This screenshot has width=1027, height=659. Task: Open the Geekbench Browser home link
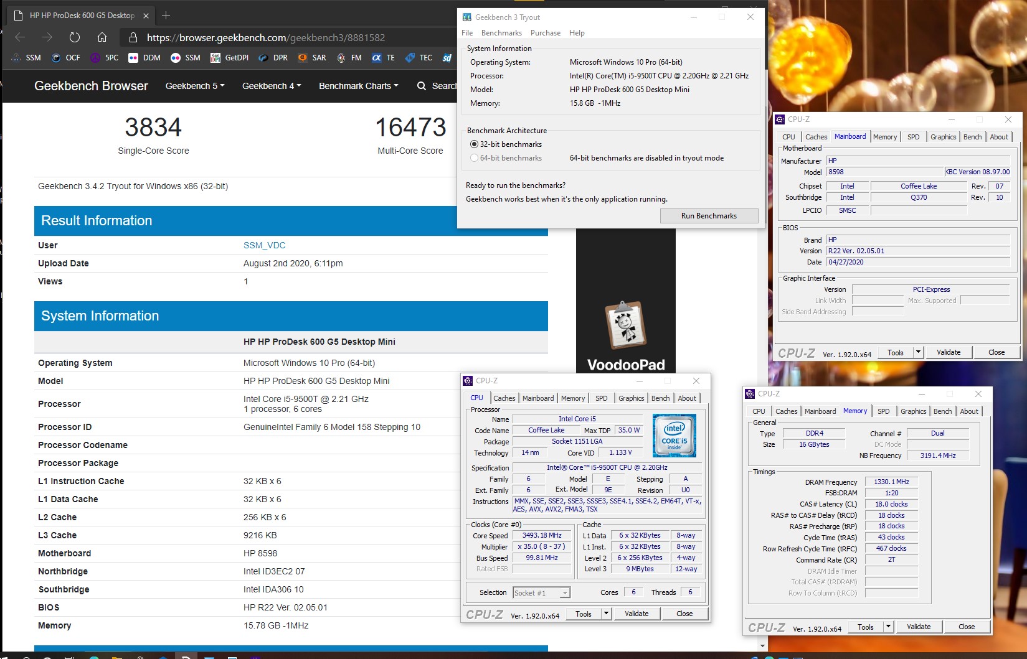pos(91,86)
